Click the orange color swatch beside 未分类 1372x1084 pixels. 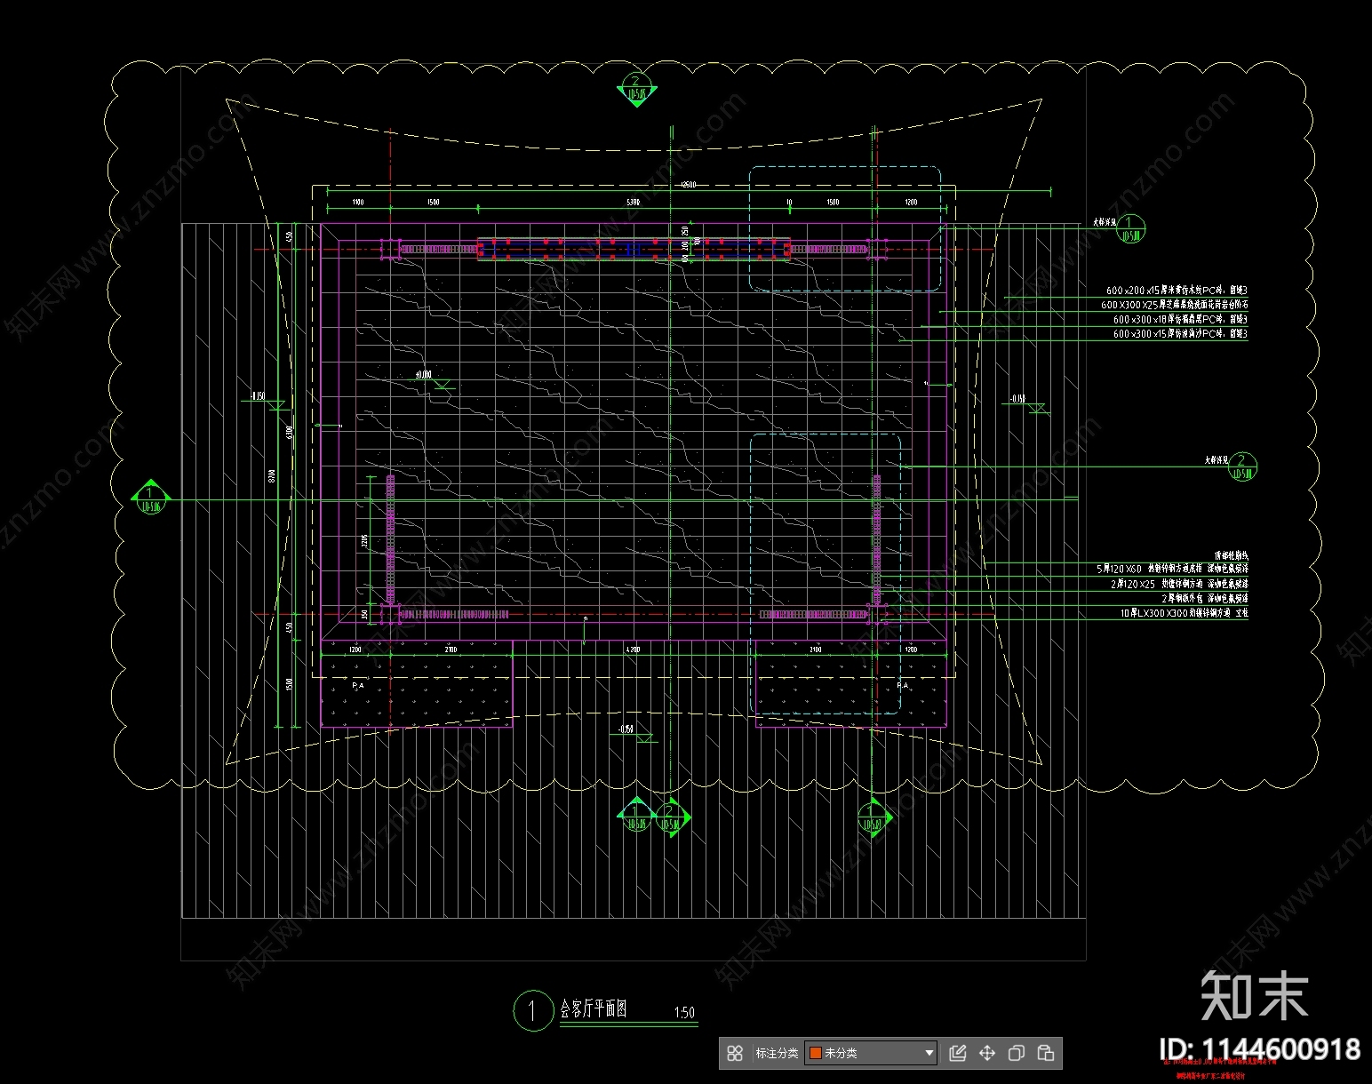point(816,1053)
